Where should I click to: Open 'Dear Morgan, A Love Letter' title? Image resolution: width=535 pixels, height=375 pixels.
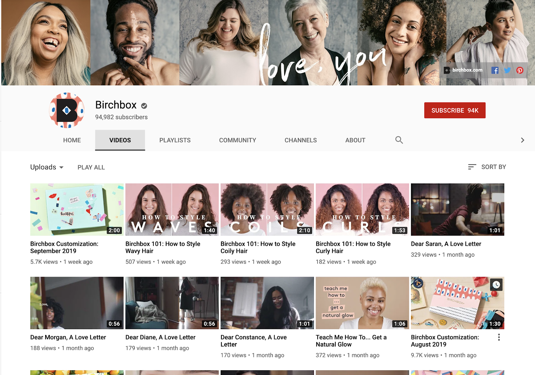click(68, 337)
